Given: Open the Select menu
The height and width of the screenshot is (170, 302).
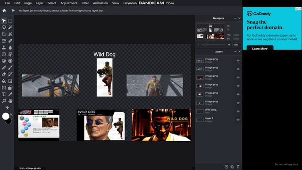Looking at the screenshot, I should click(x=52, y=3).
